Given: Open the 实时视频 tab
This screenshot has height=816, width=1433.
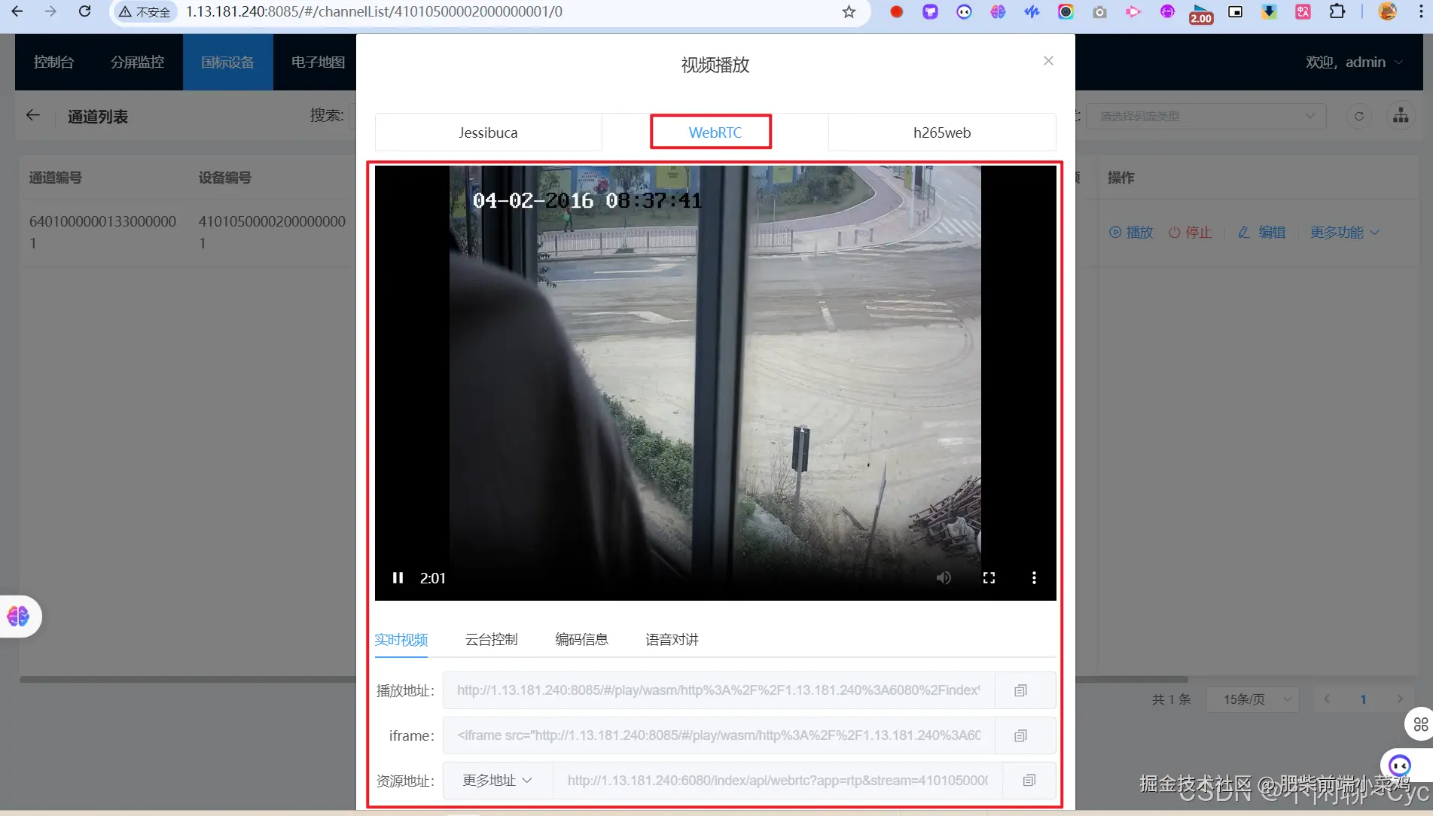Looking at the screenshot, I should click(x=401, y=640).
